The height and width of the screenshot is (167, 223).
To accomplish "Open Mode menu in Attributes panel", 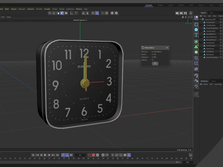I will (x=205, y=84).
